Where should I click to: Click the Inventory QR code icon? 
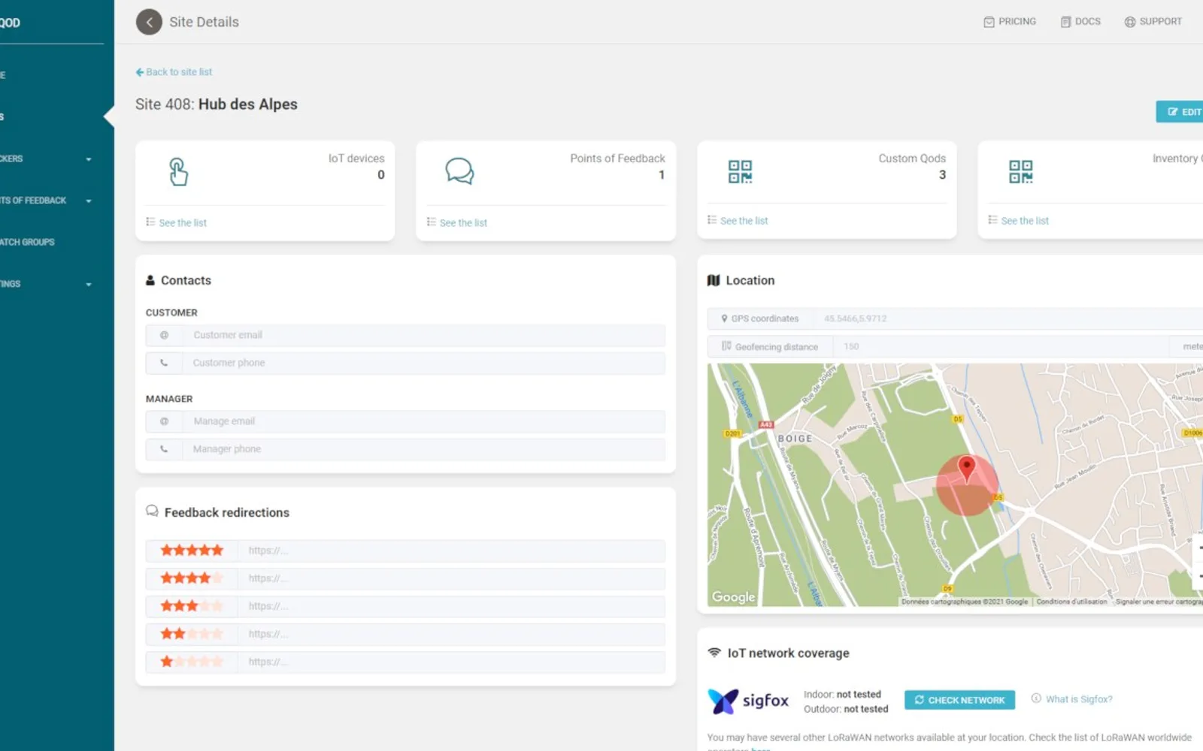pyautogui.click(x=1021, y=171)
